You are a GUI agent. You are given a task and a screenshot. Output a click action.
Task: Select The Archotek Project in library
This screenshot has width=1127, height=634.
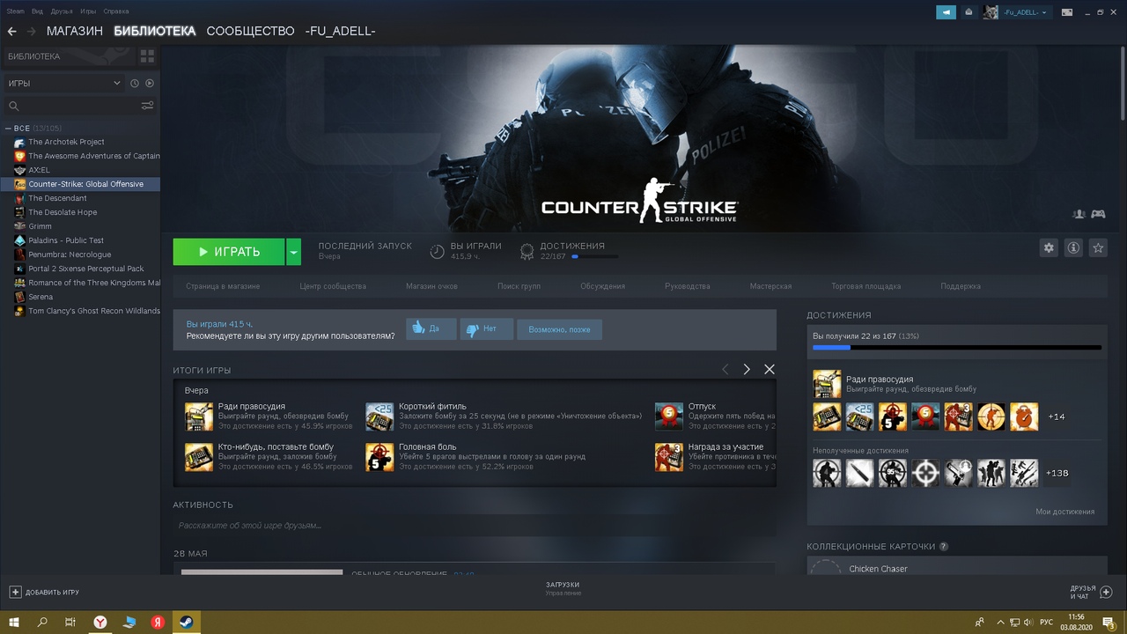point(66,142)
